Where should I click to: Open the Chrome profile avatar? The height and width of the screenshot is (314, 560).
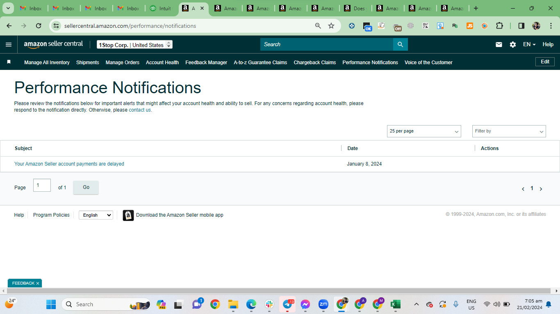tap(536, 26)
